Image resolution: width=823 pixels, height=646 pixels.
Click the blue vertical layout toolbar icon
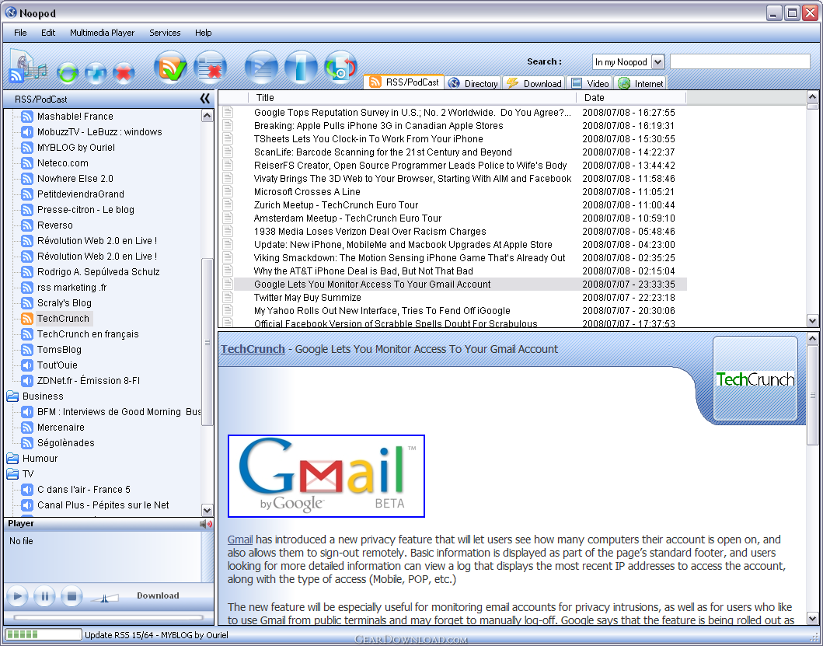click(x=301, y=67)
